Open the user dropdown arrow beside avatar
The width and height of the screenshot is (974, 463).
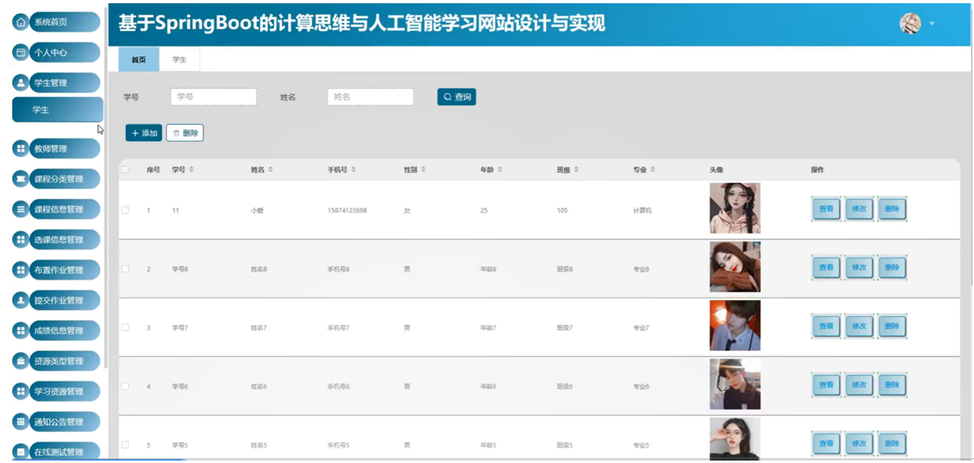pos(932,24)
